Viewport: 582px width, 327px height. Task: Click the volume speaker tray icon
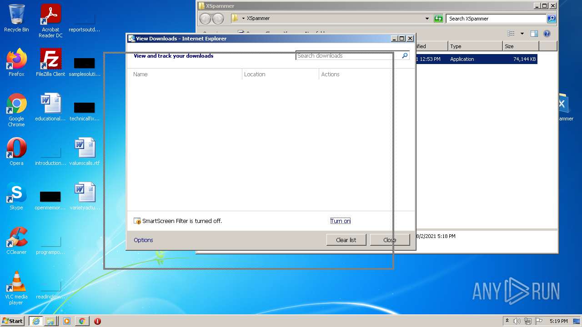click(x=517, y=321)
